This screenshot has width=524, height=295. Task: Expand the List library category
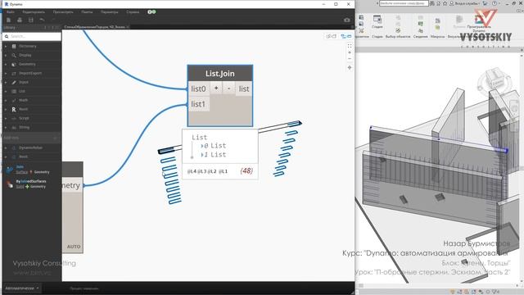6,91
